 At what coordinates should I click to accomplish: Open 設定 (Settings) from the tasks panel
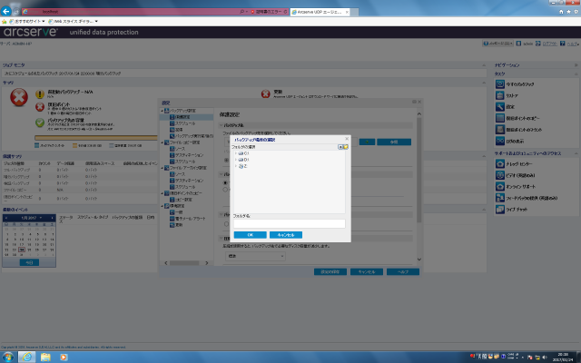pos(498,105)
